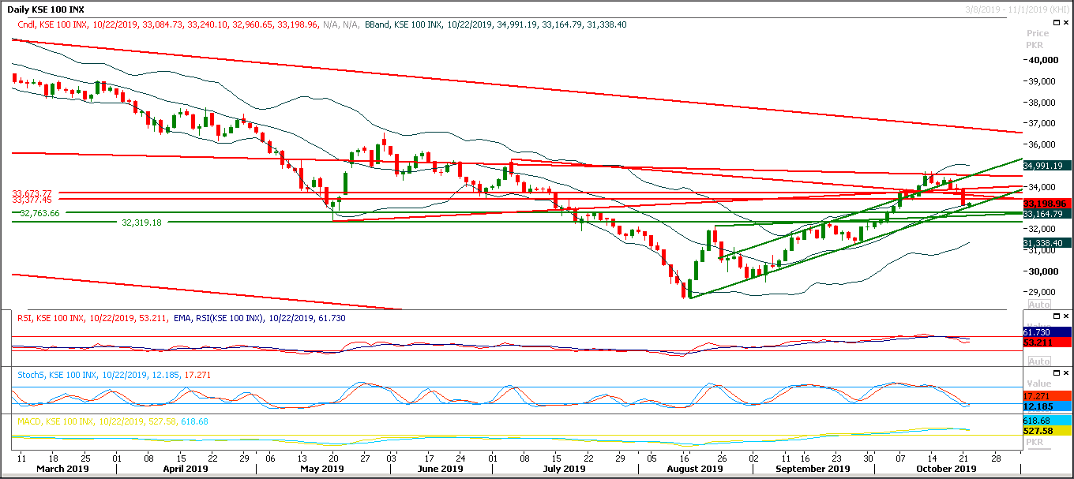Maximize the RSI indicator panel
Viewport: 1074px width, 479px height.
pos(1056,316)
